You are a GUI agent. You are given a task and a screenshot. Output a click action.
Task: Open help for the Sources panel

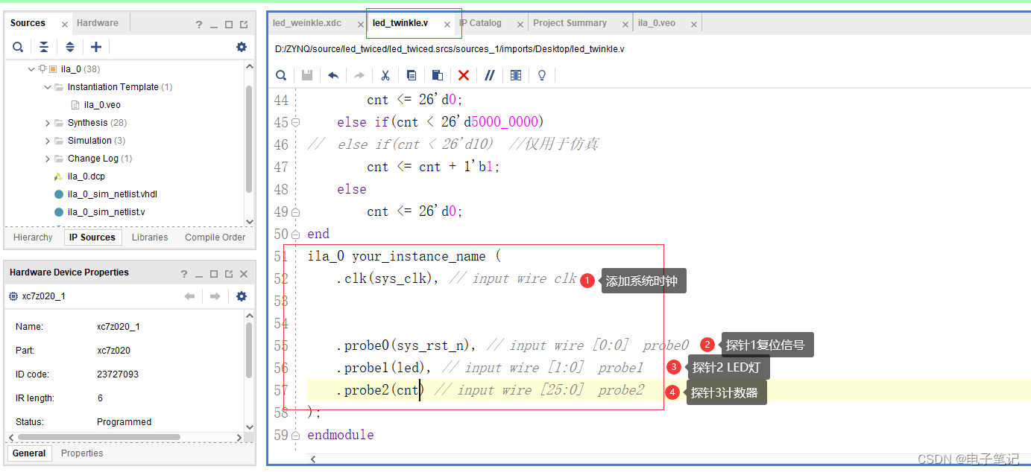coord(199,25)
